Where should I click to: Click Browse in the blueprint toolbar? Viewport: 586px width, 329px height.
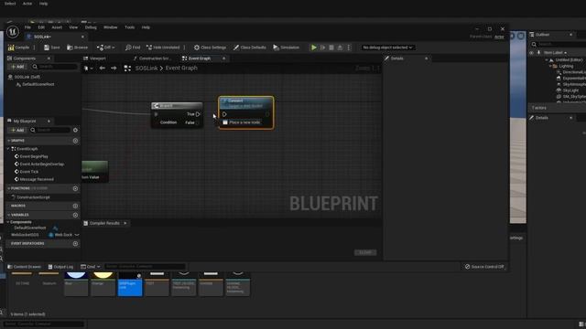(x=77, y=48)
